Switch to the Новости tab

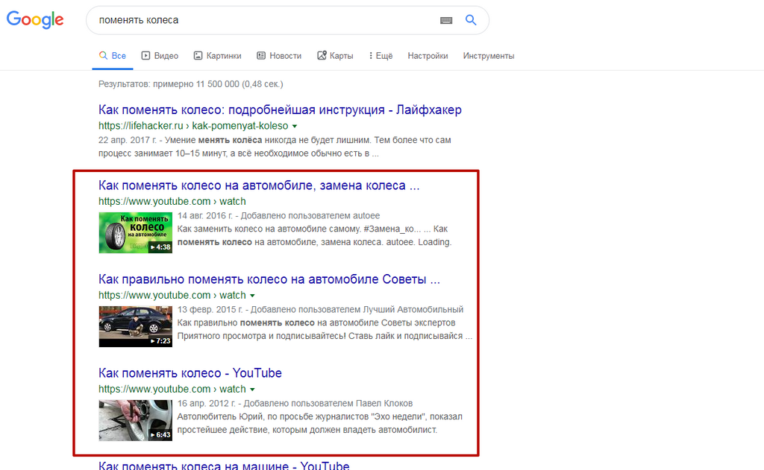tap(279, 56)
